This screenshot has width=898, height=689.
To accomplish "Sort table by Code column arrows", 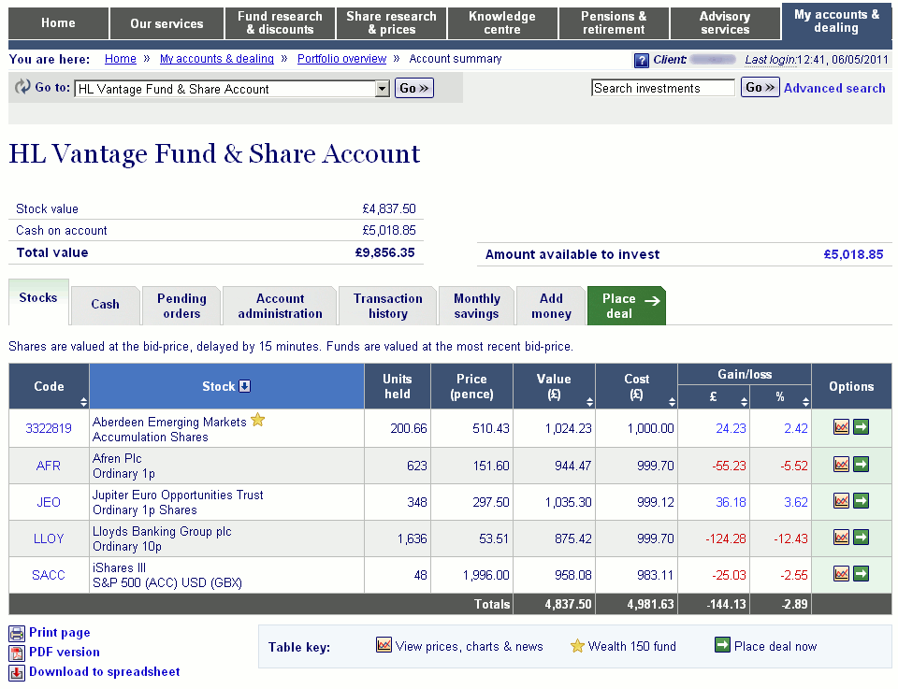I will pos(83,402).
